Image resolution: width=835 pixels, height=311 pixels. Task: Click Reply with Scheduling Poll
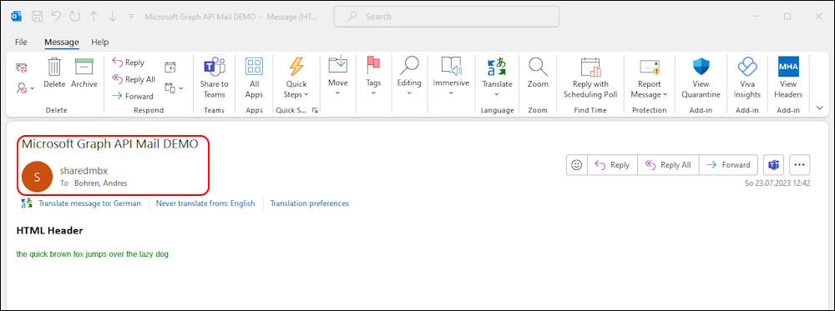[x=590, y=78]
